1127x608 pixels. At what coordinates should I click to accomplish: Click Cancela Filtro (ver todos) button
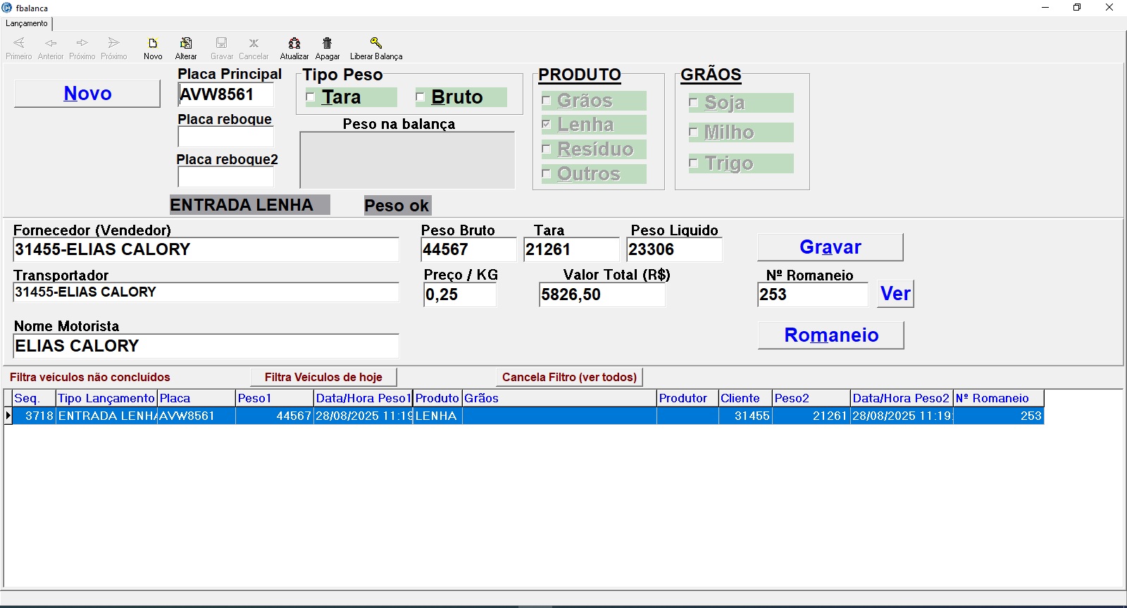(569, 378)
